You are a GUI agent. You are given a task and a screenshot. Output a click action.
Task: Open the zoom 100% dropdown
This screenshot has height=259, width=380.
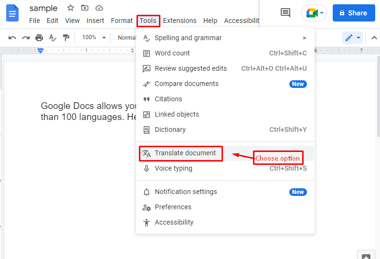tap(94, 38)
